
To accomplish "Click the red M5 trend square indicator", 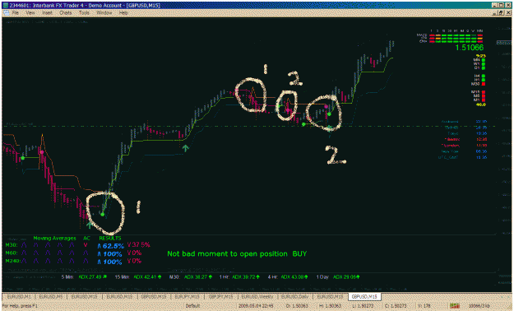I will pyautogui.click(x=484, y=96).
